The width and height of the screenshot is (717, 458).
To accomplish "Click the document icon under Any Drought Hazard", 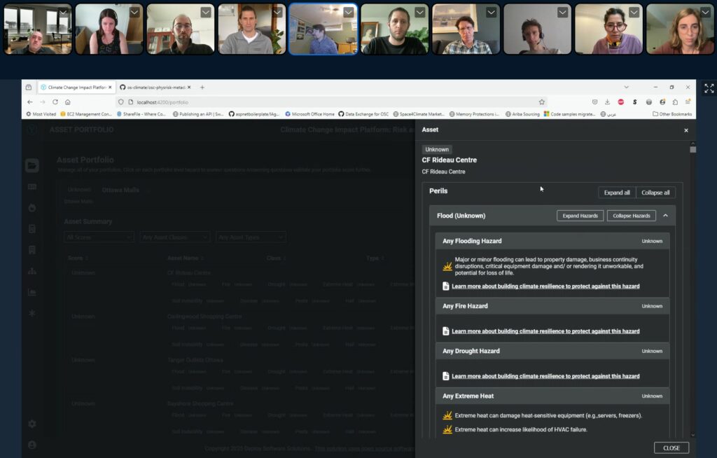I will tap(446, 376).
